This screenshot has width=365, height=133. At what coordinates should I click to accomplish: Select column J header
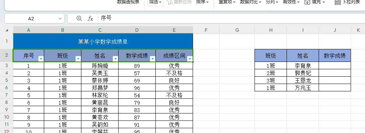point(335,30)
